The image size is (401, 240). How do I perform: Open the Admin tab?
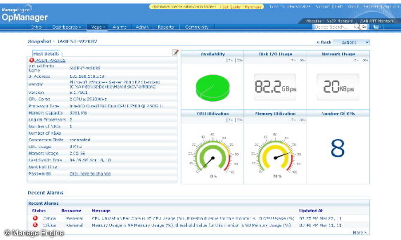[142, 27]
